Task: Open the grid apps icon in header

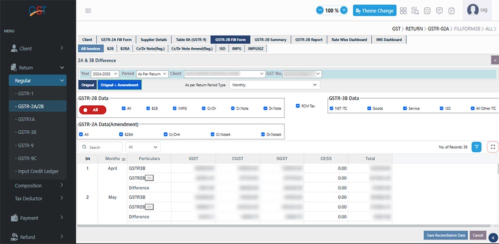Action: (x=403, y=10)
